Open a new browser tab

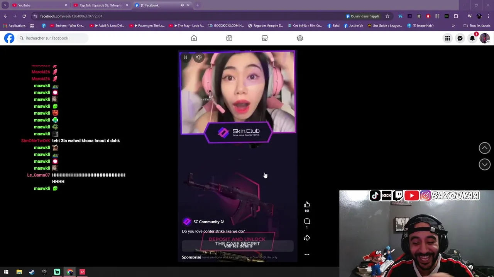click(197, 5)
